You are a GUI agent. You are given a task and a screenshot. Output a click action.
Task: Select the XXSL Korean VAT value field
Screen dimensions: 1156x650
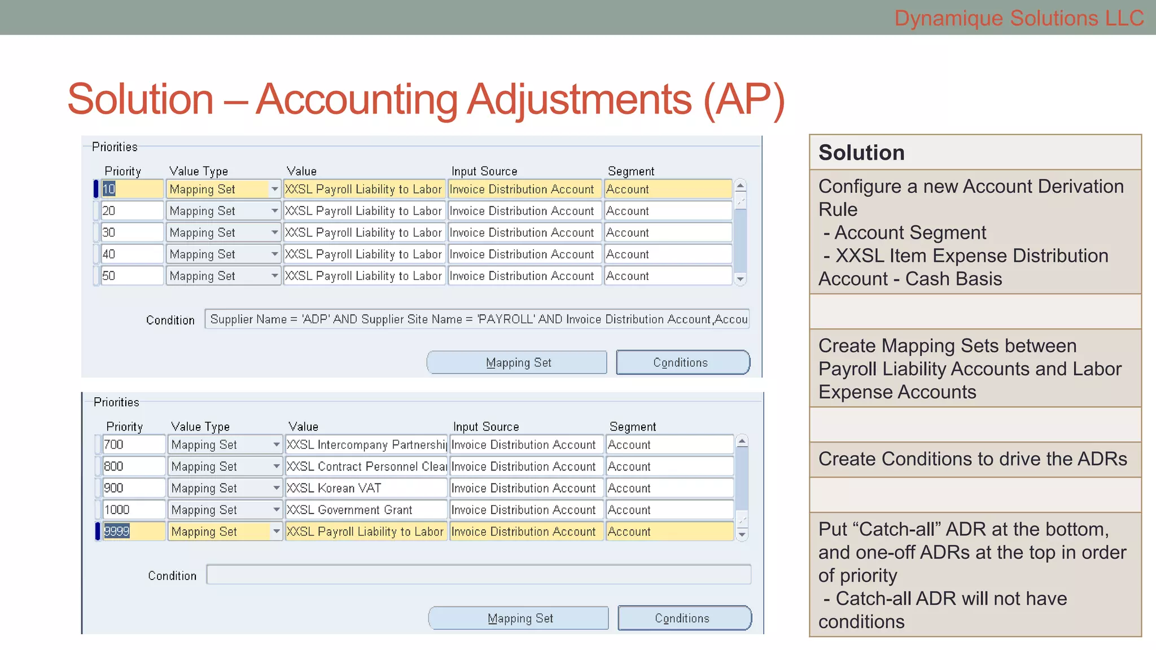point(366,488)
